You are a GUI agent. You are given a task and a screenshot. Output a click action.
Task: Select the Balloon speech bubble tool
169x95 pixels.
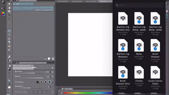[x=10, y=87]
